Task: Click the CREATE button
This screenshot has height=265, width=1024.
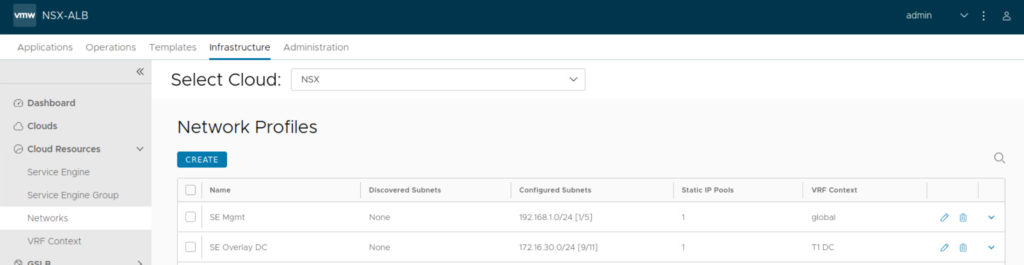Action: [202, 160]
